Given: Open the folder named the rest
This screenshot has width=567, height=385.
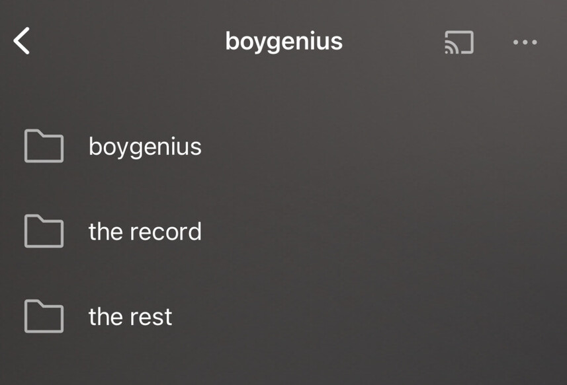Looking at the screenshot, I should pos(130,316).
